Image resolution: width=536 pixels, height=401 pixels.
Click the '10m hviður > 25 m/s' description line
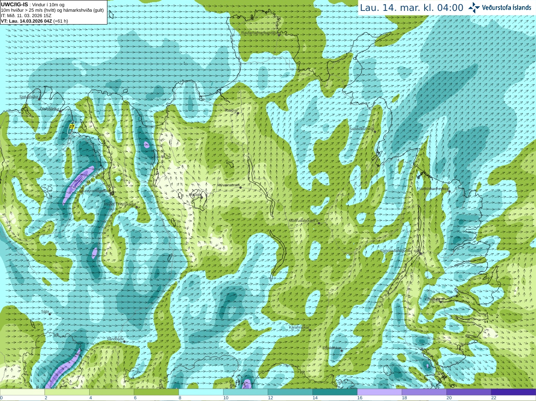[x=52, y=10]
